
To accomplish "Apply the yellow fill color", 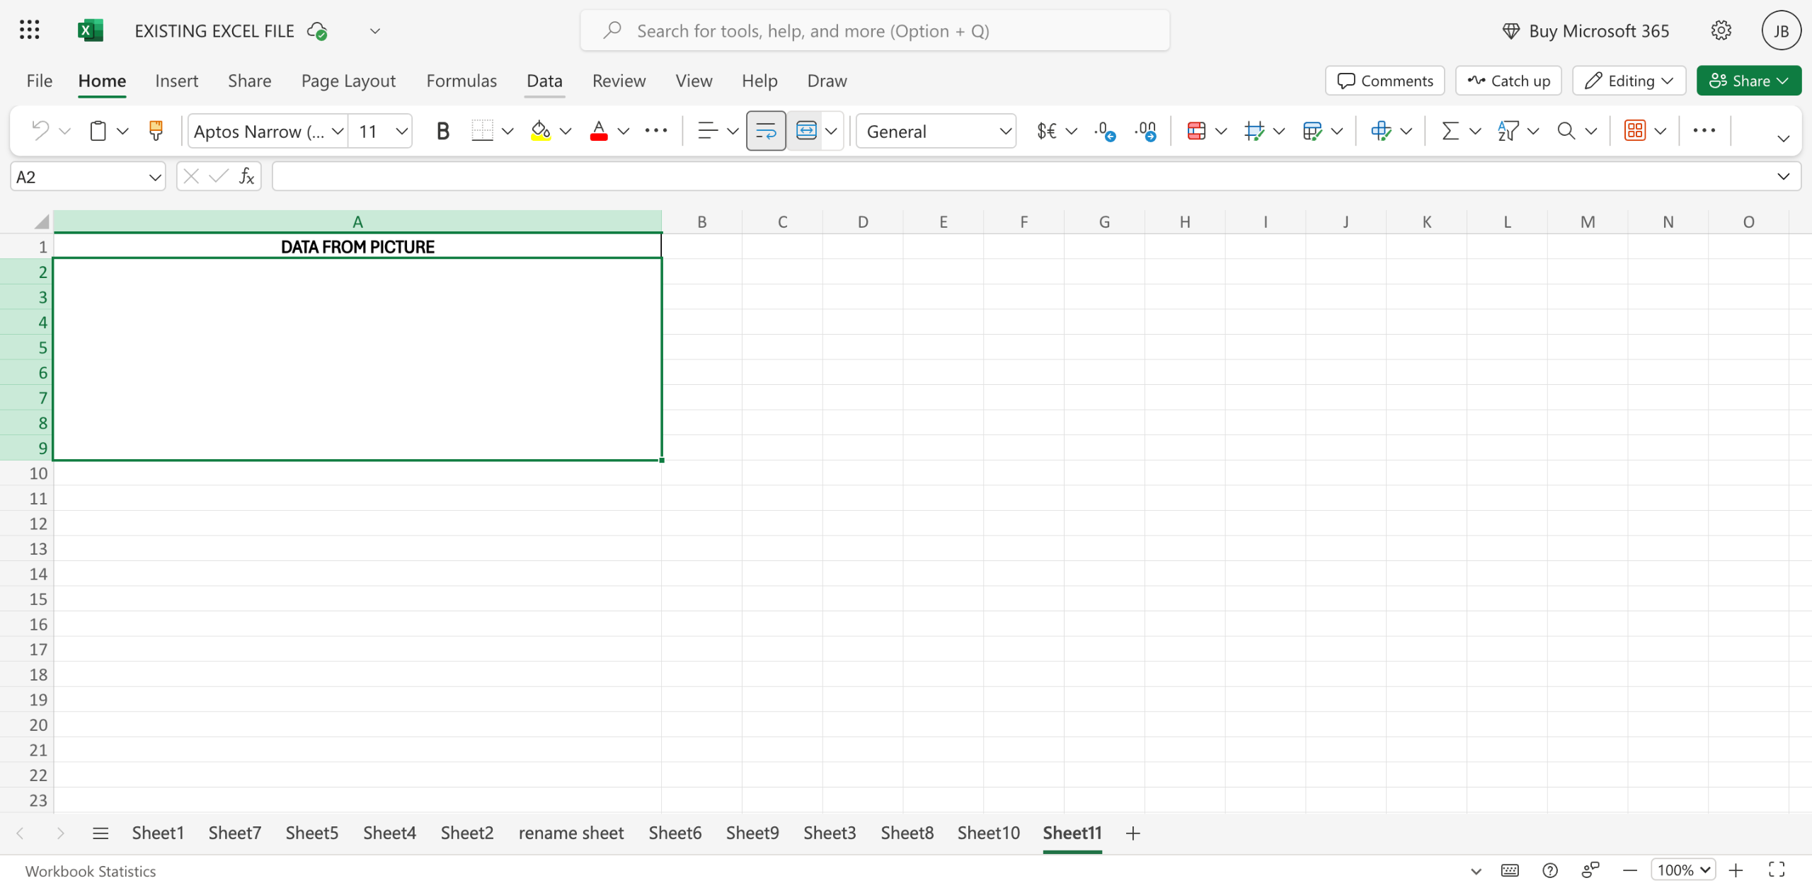I will click(x=541, y=131).
